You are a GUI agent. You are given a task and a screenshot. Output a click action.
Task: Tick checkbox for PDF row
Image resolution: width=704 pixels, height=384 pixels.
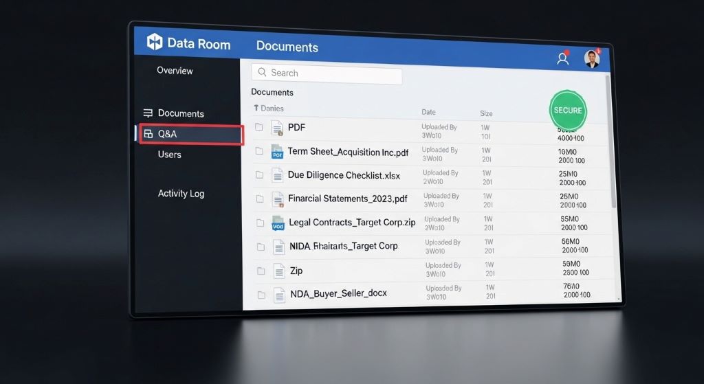[x=258, y=127]
